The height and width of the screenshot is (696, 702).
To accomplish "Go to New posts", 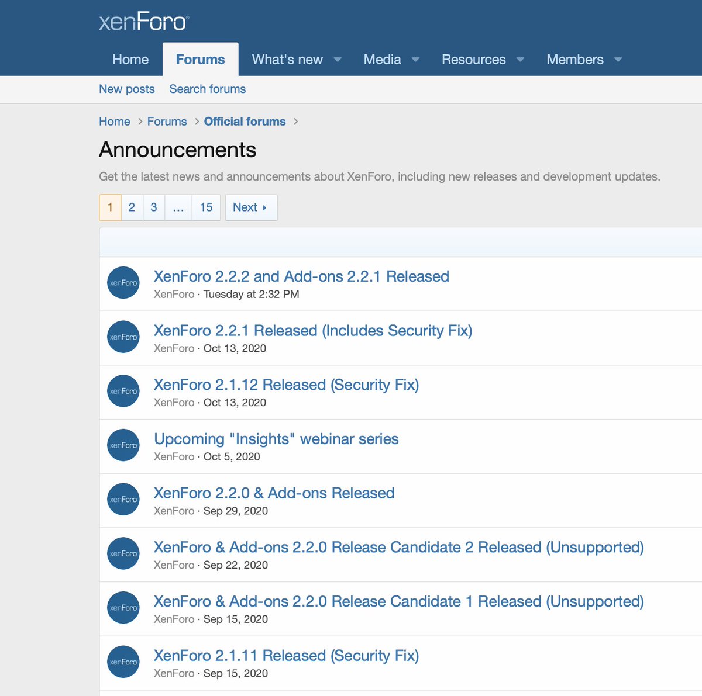I will point(127,89).
